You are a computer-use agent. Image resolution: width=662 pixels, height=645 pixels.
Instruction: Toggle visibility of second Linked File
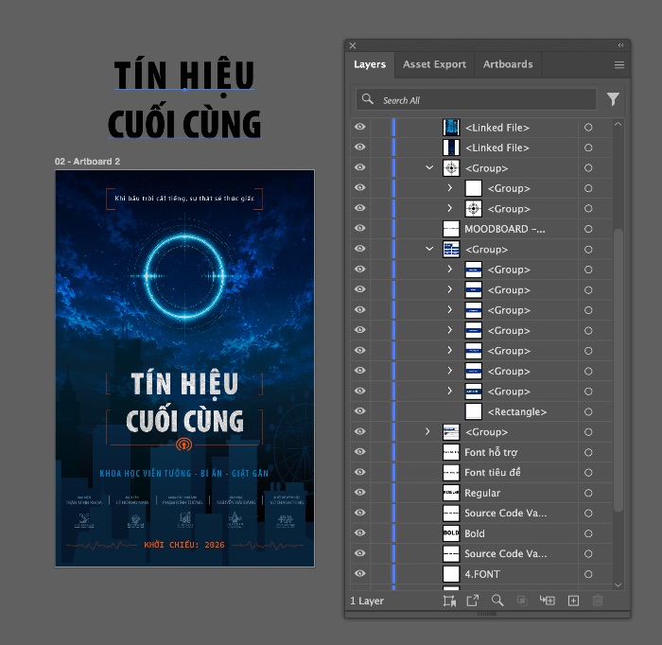(359, 147)
